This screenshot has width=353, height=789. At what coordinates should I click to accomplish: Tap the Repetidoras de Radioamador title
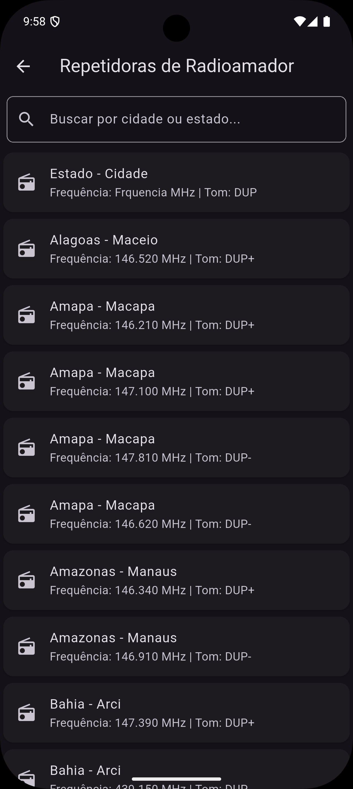(177, 66)
